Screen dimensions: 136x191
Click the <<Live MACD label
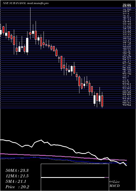click(x=115, y=184)
